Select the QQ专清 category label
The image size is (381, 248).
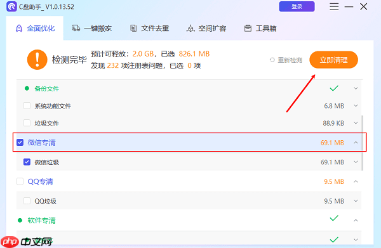(41, 181)
